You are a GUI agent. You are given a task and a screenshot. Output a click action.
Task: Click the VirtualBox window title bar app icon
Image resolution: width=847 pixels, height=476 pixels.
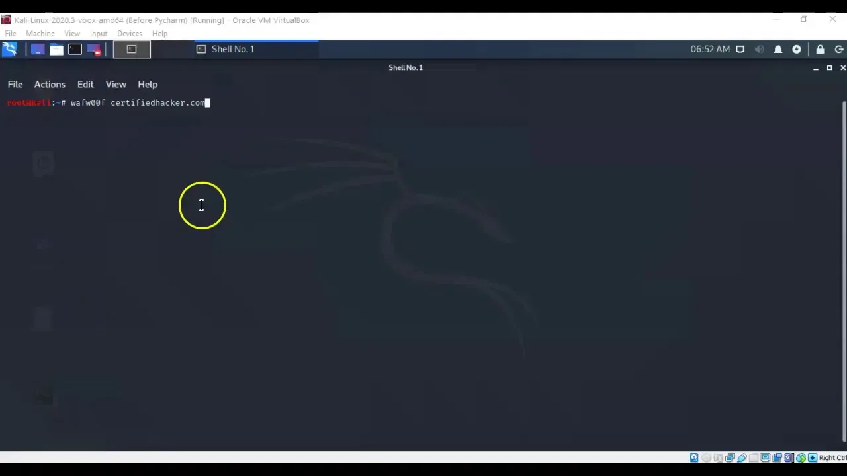6,20
